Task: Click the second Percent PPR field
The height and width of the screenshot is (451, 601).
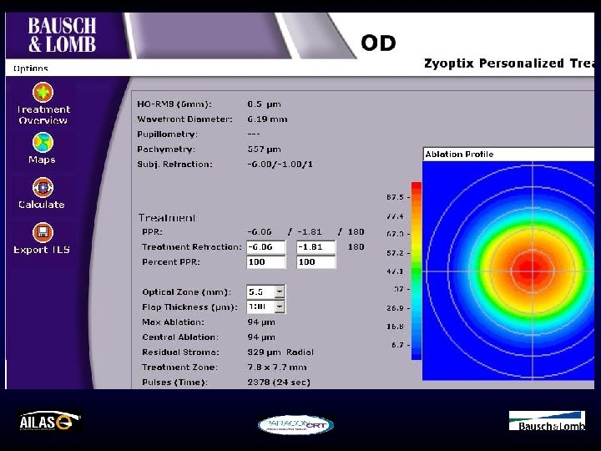Action: 316,262
